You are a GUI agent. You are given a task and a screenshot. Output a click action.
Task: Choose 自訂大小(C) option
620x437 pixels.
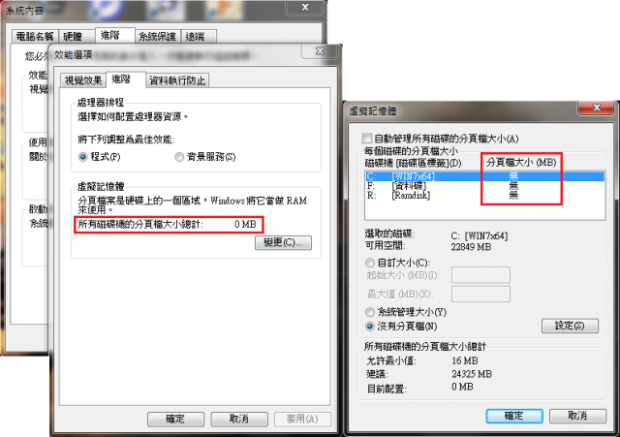[370, 263]
